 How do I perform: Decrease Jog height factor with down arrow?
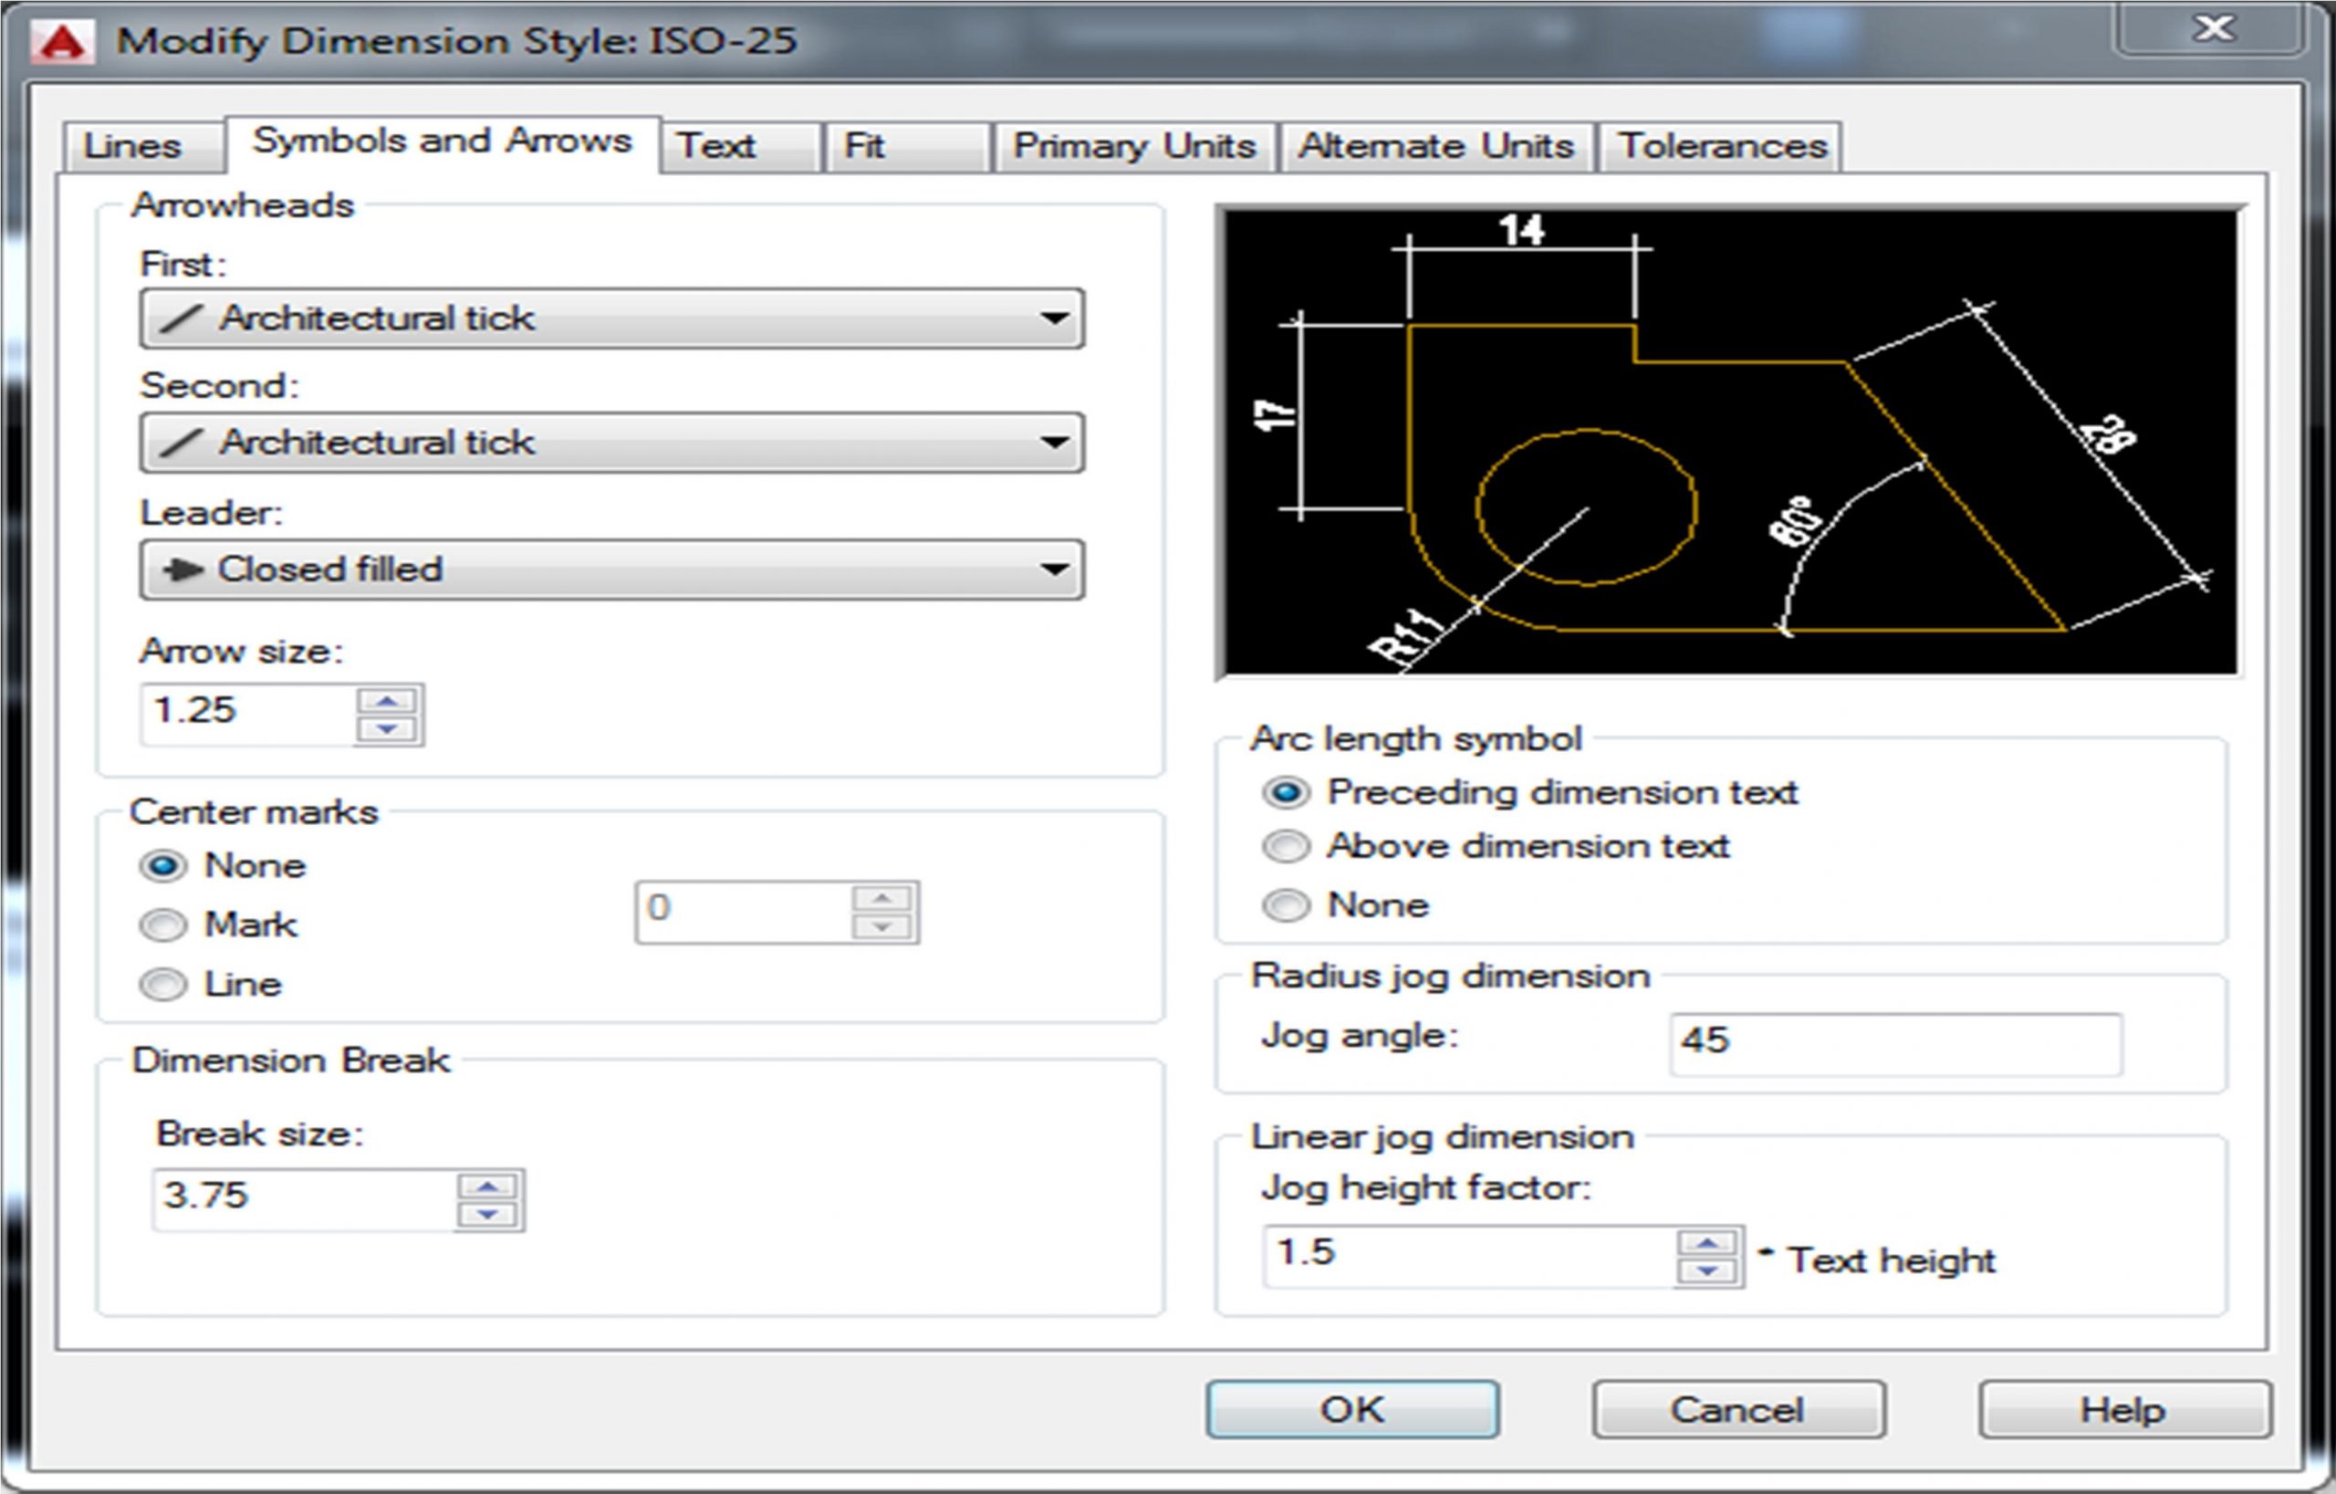[x=1706, y=1271]
